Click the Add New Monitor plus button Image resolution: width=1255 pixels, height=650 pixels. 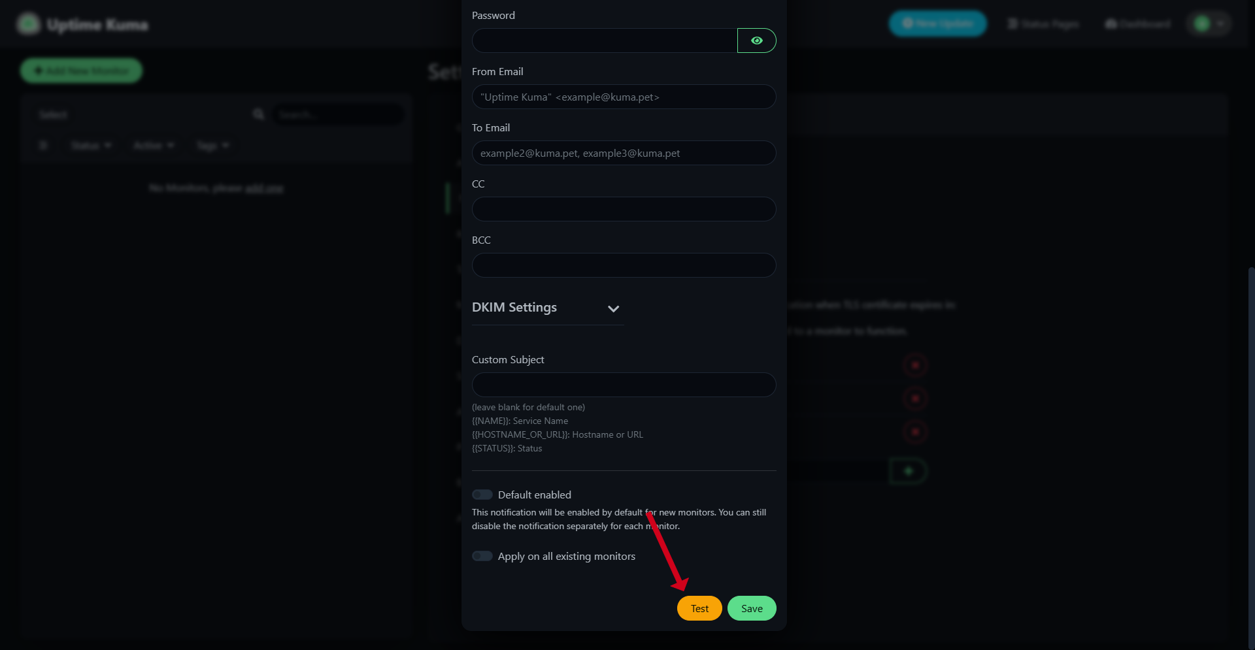pyautogui.click(x=81, y=71)
